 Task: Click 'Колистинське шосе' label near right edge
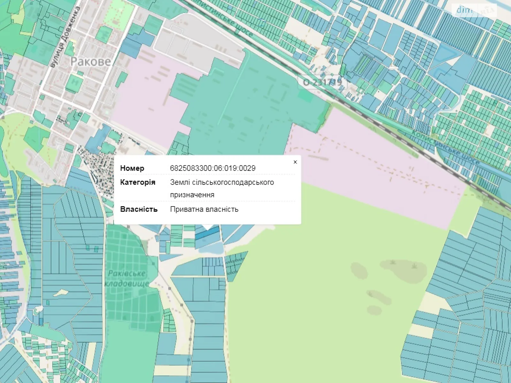coord(446,147)
